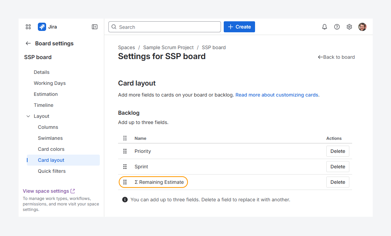
Task: Open the notifications bell
Action: [325, 27]
